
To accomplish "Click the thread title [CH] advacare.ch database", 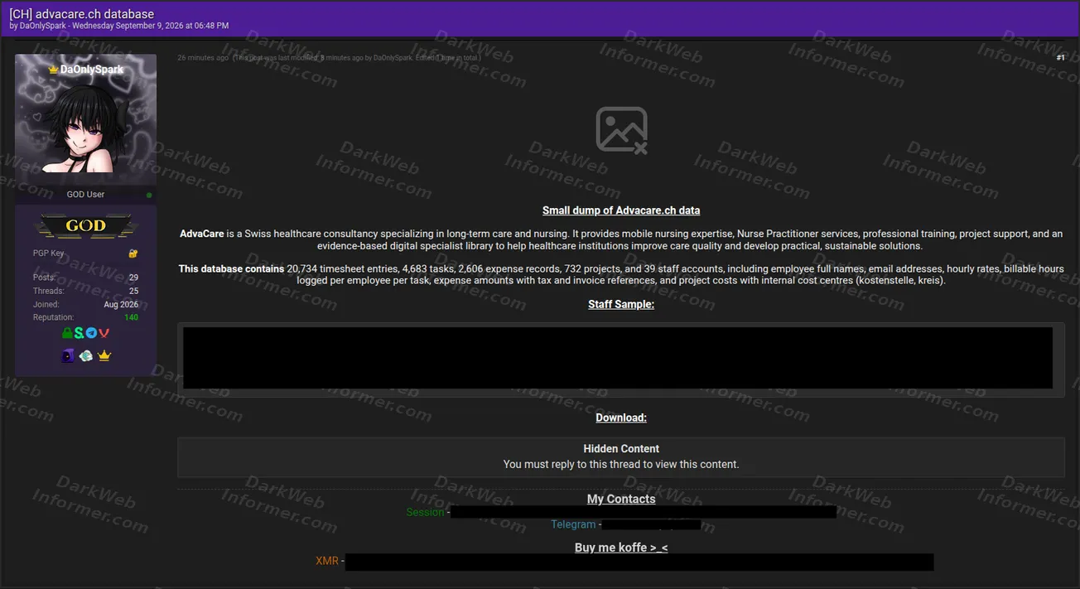I will tap(81, 13).
